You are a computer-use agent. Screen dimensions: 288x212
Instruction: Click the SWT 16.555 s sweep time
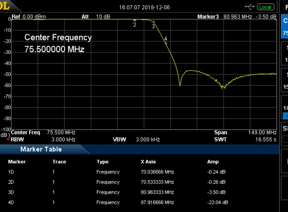(245, 139)
